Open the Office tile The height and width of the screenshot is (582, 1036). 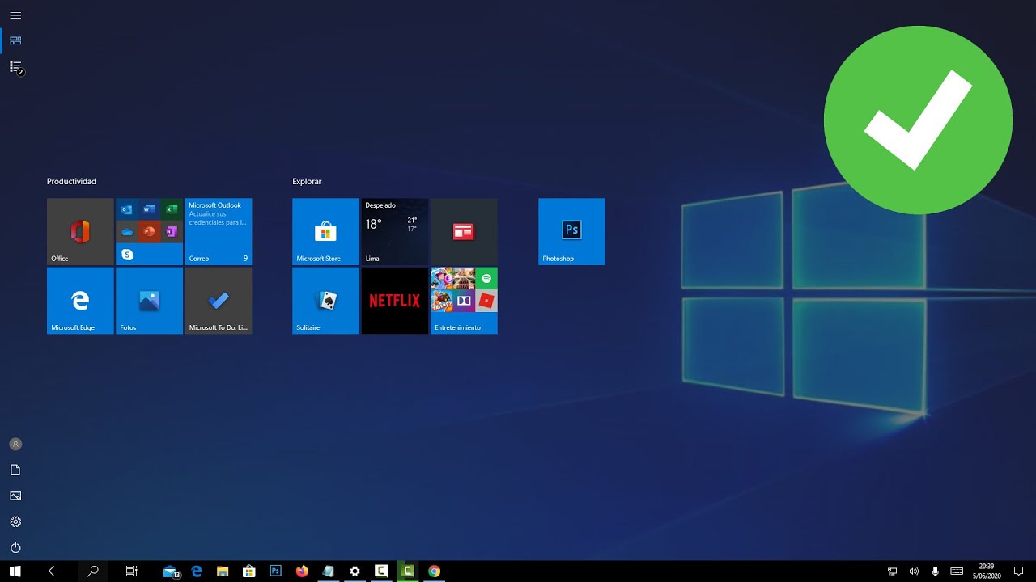tap(80, 231)
